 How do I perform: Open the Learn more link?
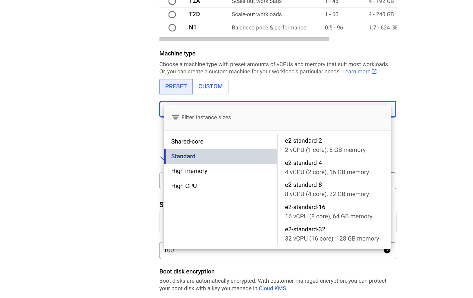click(356, 71)
